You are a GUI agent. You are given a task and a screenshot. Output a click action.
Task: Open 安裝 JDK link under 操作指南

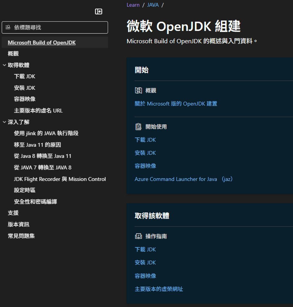coord(145,263)
